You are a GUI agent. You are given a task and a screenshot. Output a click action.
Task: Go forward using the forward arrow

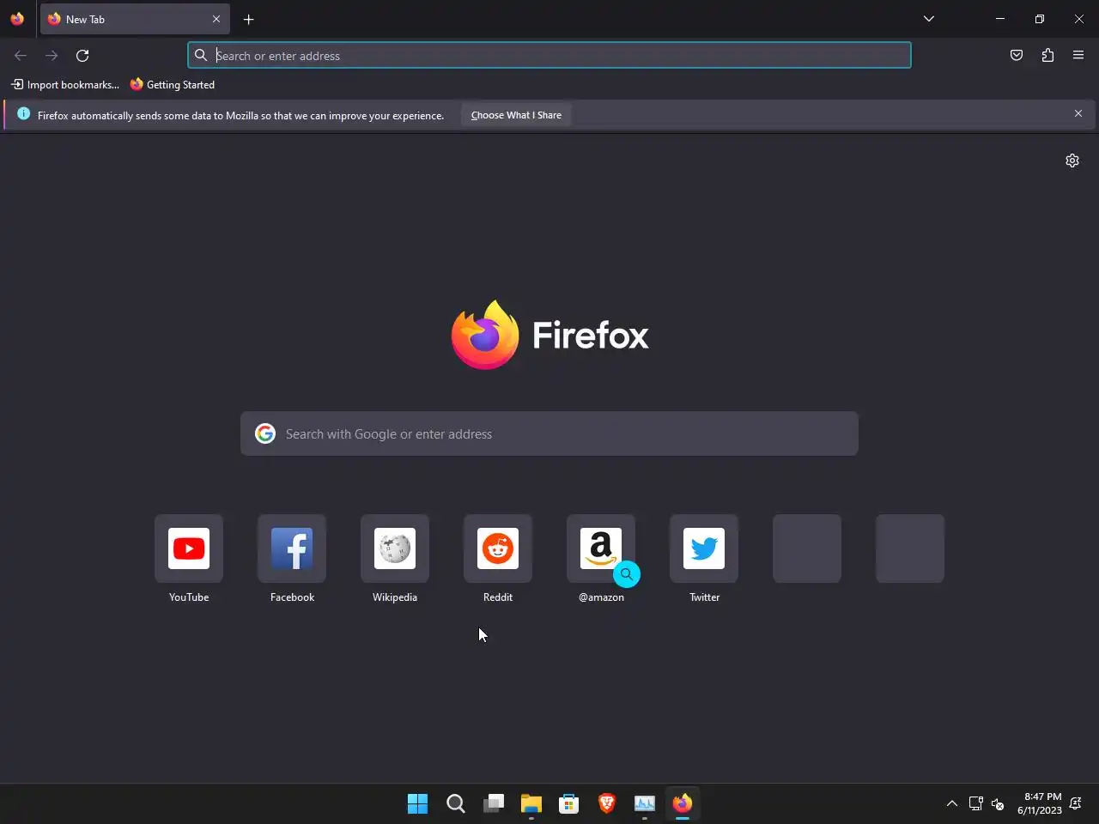pos(52,56)
